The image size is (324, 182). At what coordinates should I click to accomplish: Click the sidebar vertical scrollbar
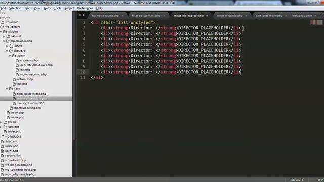click(74, 75)
